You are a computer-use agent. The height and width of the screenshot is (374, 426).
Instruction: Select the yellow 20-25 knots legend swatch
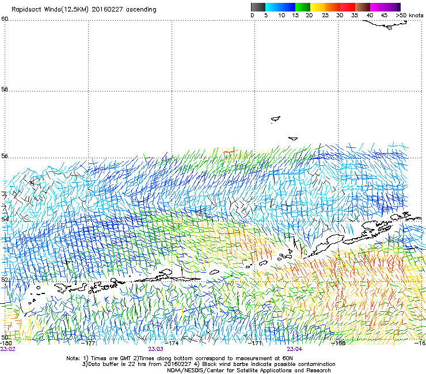pos(318,7)
